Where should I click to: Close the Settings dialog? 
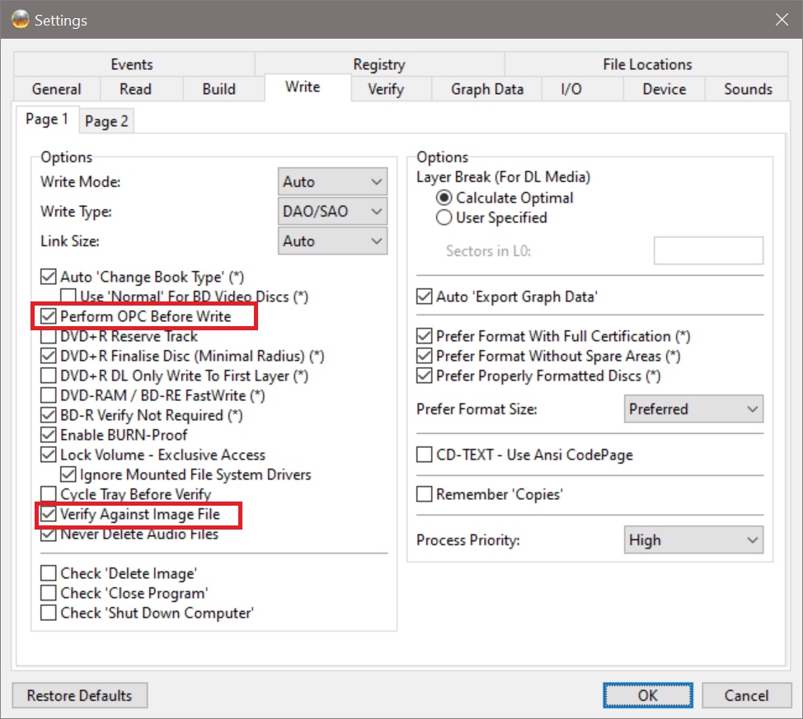782,20
